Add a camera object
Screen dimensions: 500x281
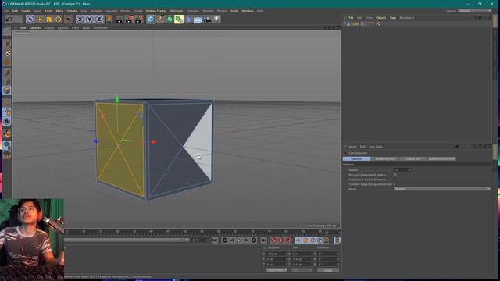207,20
